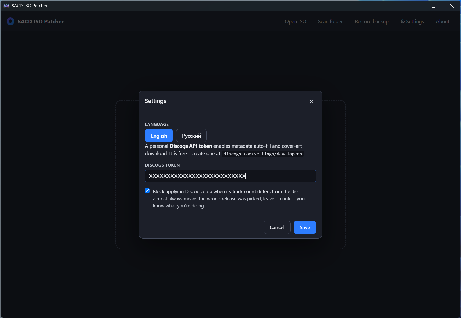Maximize the SACD ISO Patcher window

(x=433, y=6)
